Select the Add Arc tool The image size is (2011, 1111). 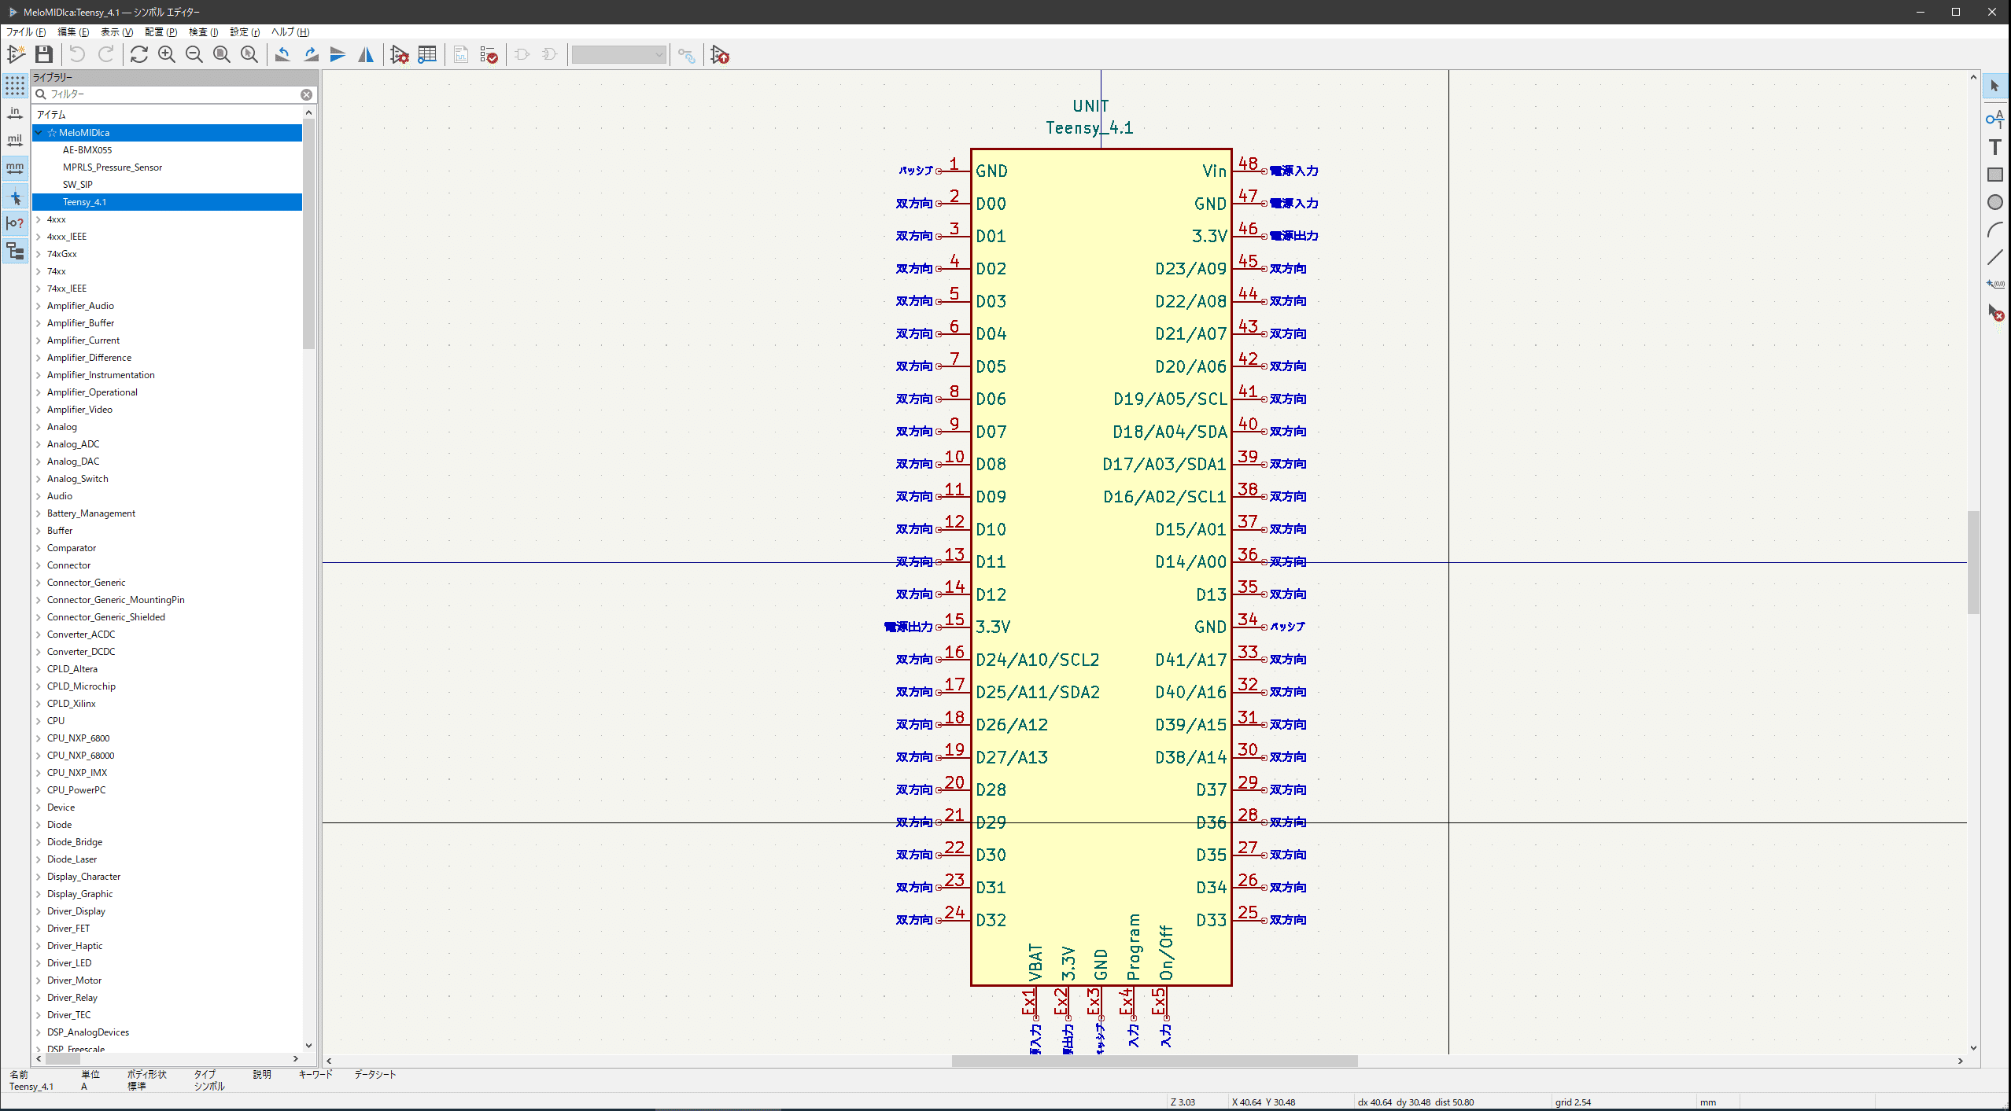tap(1994, 230)
